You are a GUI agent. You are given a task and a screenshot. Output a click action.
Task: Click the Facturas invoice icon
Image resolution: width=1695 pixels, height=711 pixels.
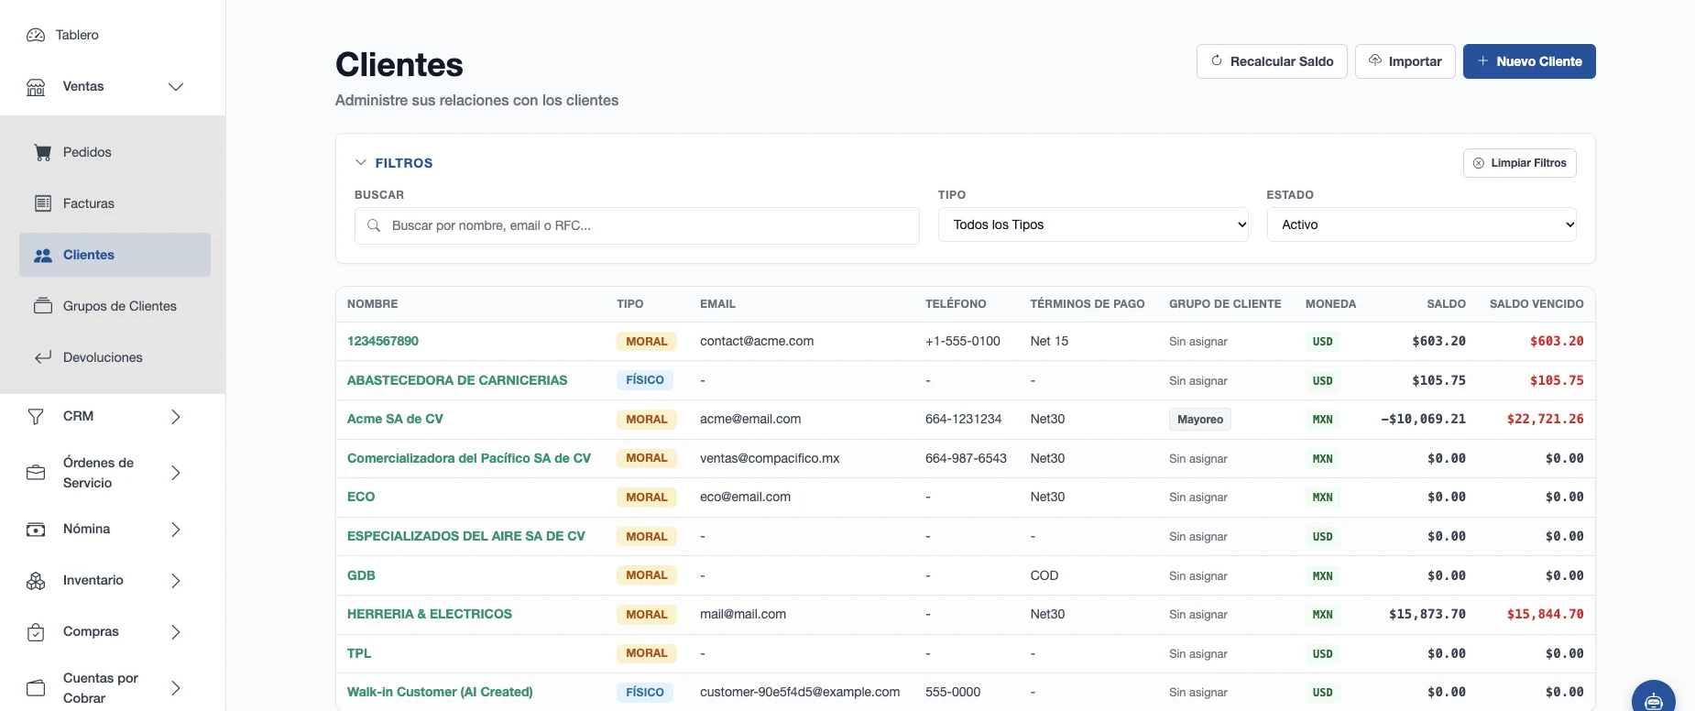tap(43, 203)
